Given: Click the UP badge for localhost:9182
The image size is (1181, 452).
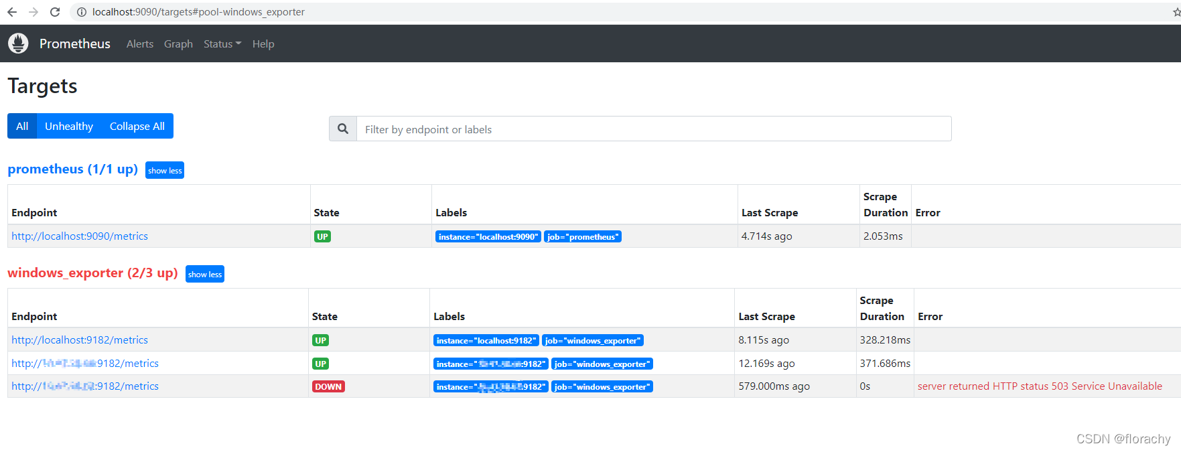Looking at the screenshot, I should pos(321,340).
